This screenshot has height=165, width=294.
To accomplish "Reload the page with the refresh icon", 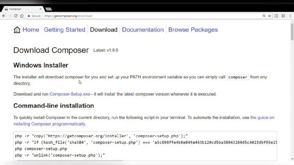I will point(16,16).
